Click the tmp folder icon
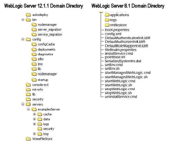Image resolution: width=170 pixels, height=142 pixels. (x=40, y=134)
